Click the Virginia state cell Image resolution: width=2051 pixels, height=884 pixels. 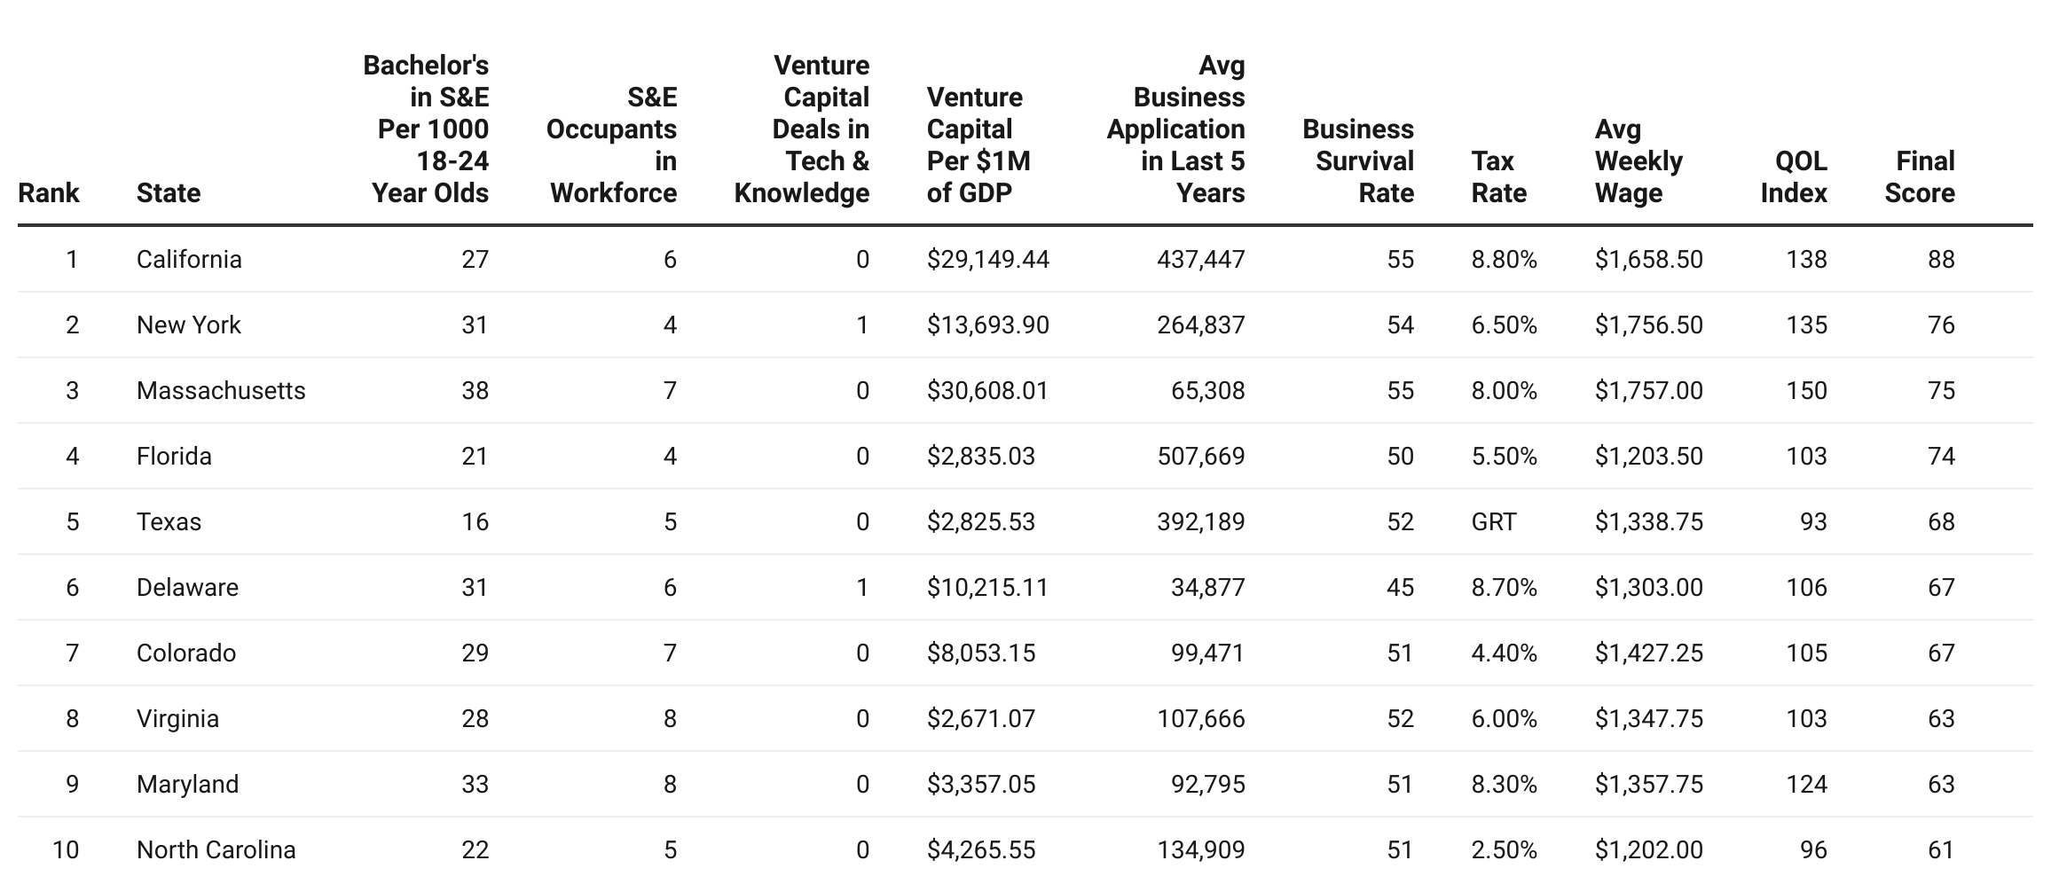177,718
